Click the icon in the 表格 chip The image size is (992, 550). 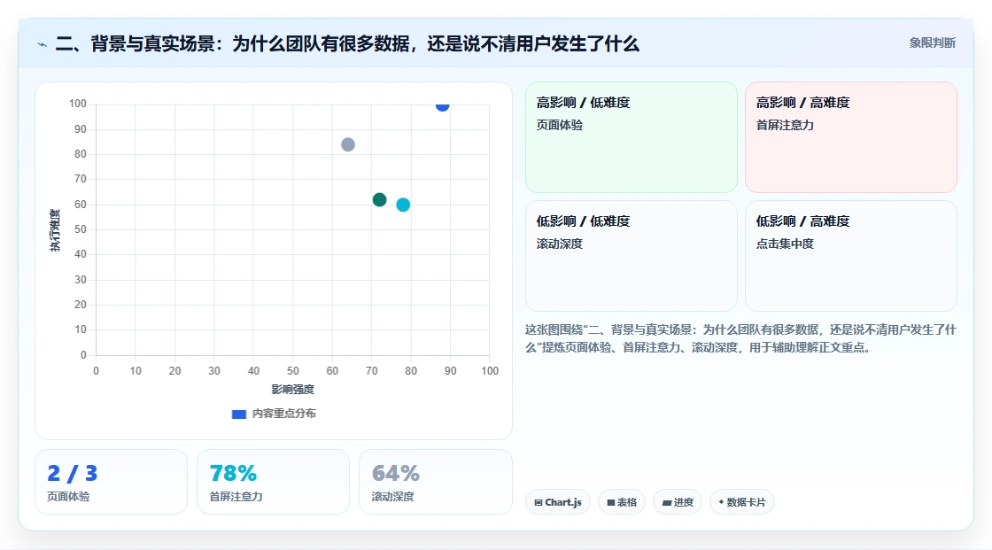click(611, 502)
